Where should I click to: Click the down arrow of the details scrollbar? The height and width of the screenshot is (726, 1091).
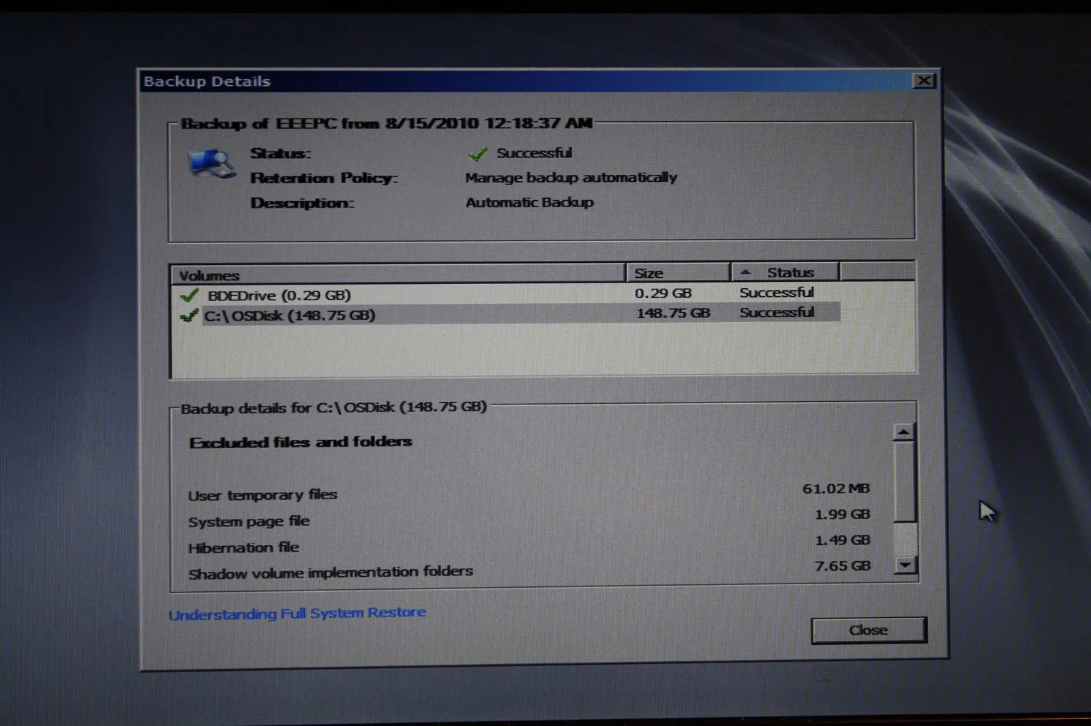coord(905,565)
